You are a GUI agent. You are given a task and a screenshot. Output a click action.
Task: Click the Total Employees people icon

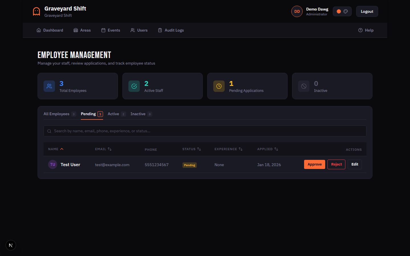[49, 86]
